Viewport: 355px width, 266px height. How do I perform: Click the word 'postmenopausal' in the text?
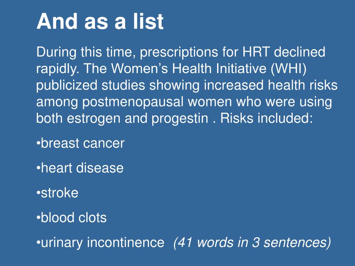133,102
